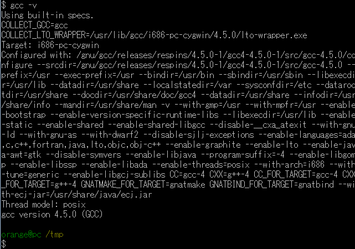This screenshot has height=249, width=355.
Task: Click the --enable-version-specific-runtime-libs option
Action: coord(134,115)
